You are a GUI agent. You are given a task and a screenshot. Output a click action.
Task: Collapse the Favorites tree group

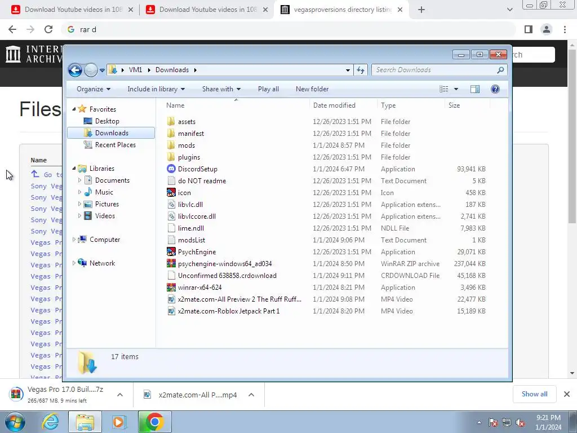(x=74, y=109)
